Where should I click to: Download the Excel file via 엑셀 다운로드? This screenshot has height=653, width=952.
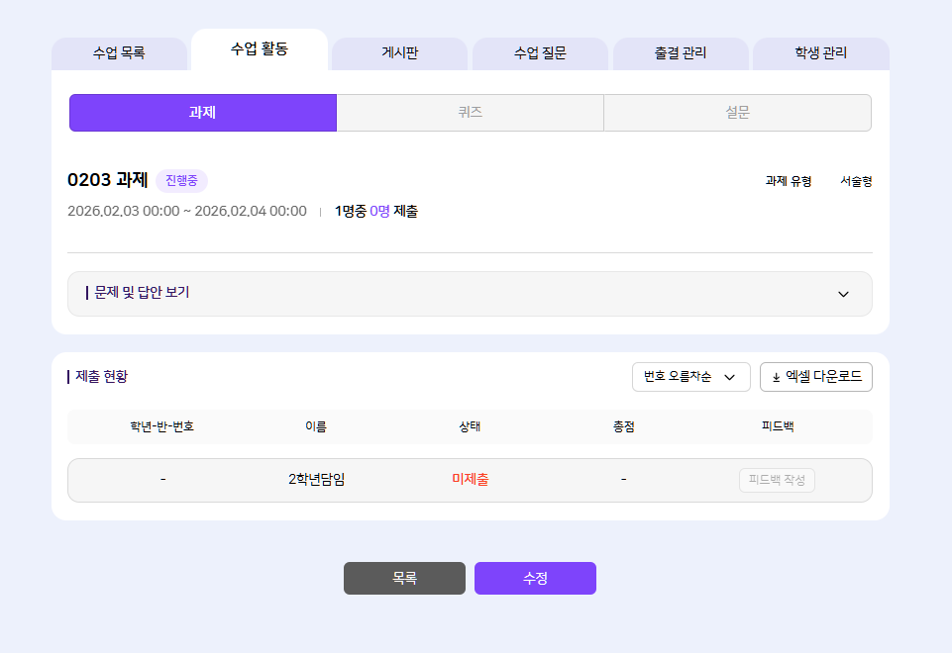(815, 377)
